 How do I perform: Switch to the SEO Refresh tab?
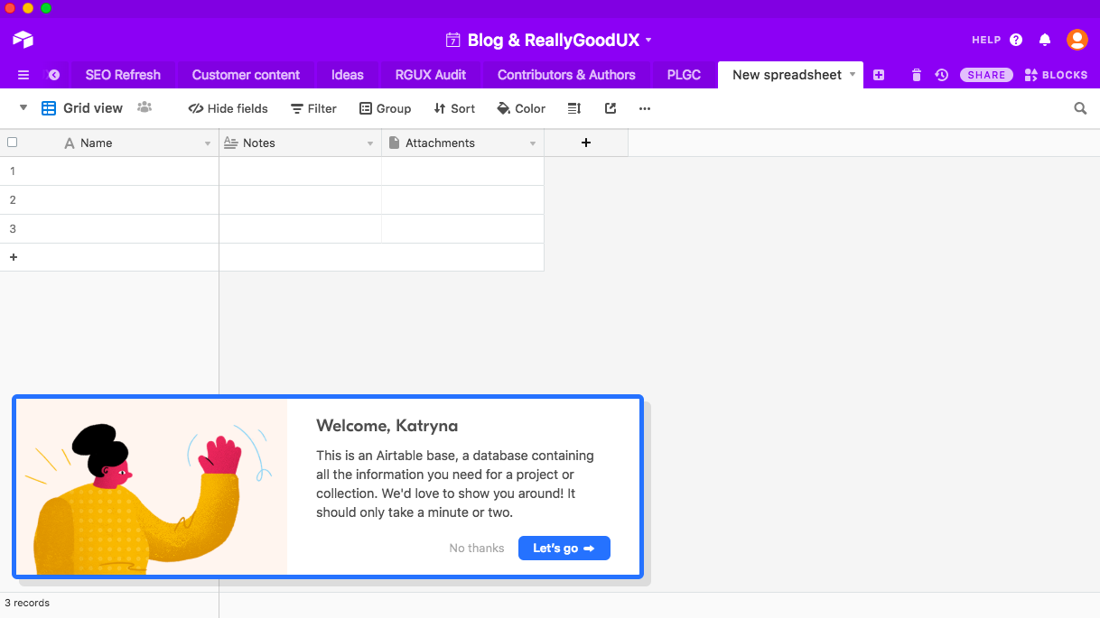coord(123,75)
